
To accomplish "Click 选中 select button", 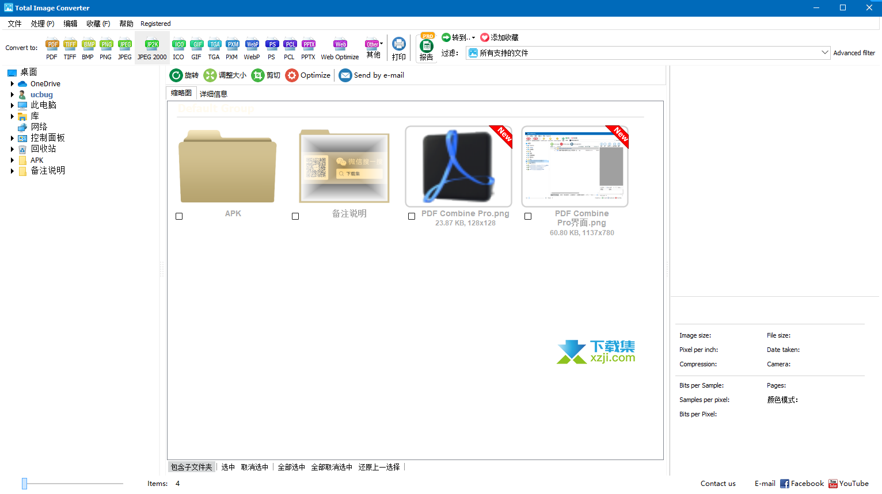I will [228, 467].
